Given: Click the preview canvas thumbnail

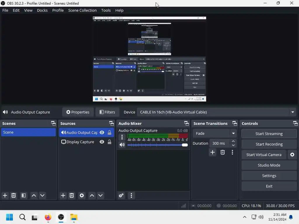Looking at the screenshot, I should point(149,59).
